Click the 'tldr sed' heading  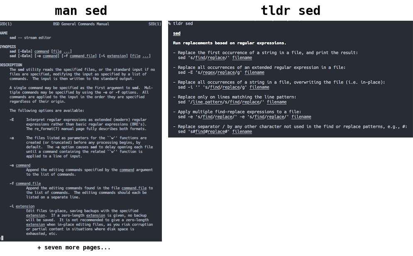point(290,11)
